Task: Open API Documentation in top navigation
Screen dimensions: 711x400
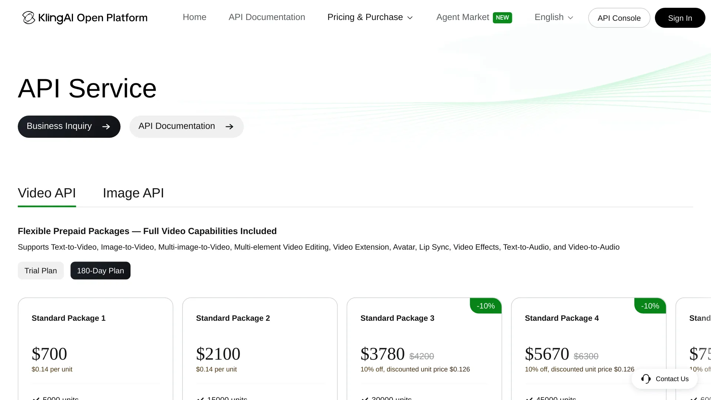Action: click(267, 17)
